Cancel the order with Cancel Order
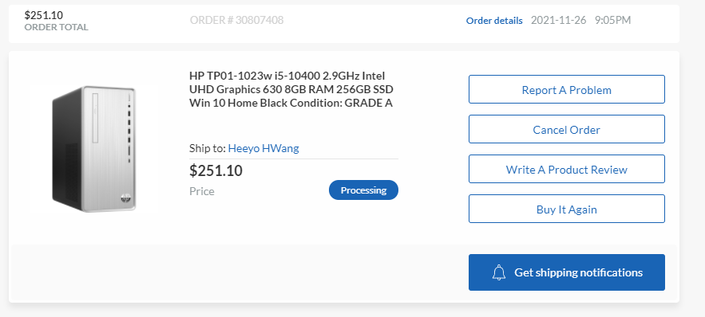Image resolution: width=705 pixels, height=317 pixels. [567, 129]
